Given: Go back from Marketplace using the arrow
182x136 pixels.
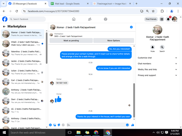Looking at the screenshot, I should pos(4,26).
